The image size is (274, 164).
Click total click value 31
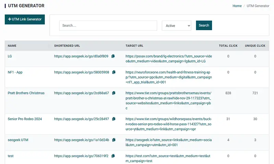click(x=228, y=119)
